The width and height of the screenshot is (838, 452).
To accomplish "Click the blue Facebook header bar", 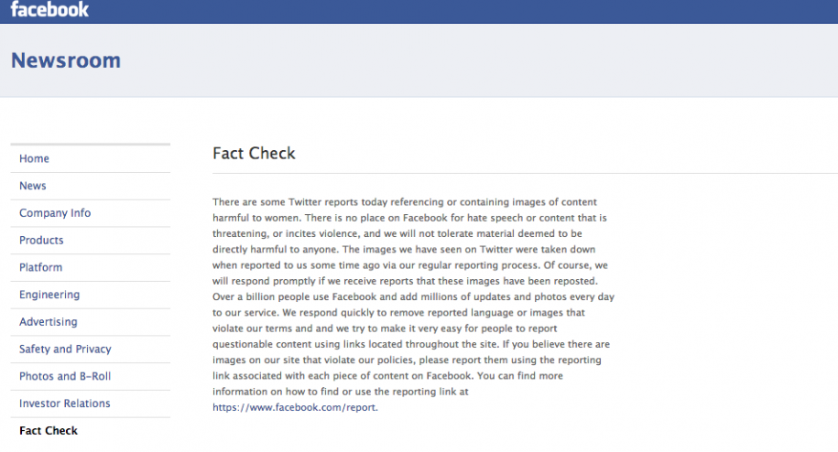I will click(419, 11).
